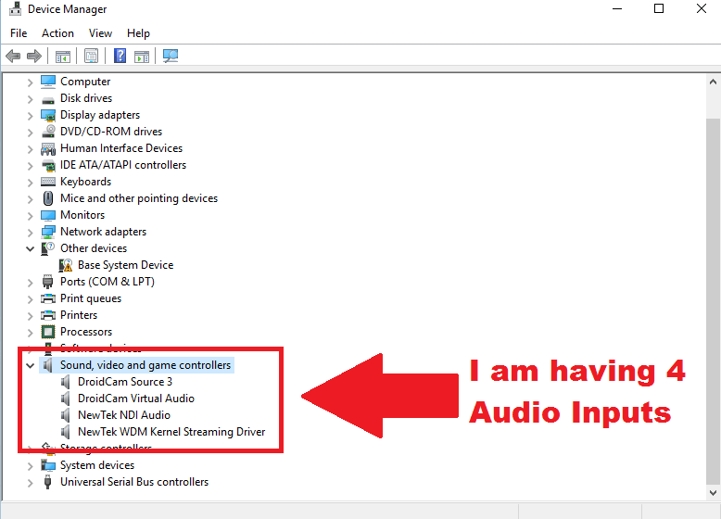This screenshot has width=721, height=519.
Task: Expand the Printers node
Action: click(31, 316)
